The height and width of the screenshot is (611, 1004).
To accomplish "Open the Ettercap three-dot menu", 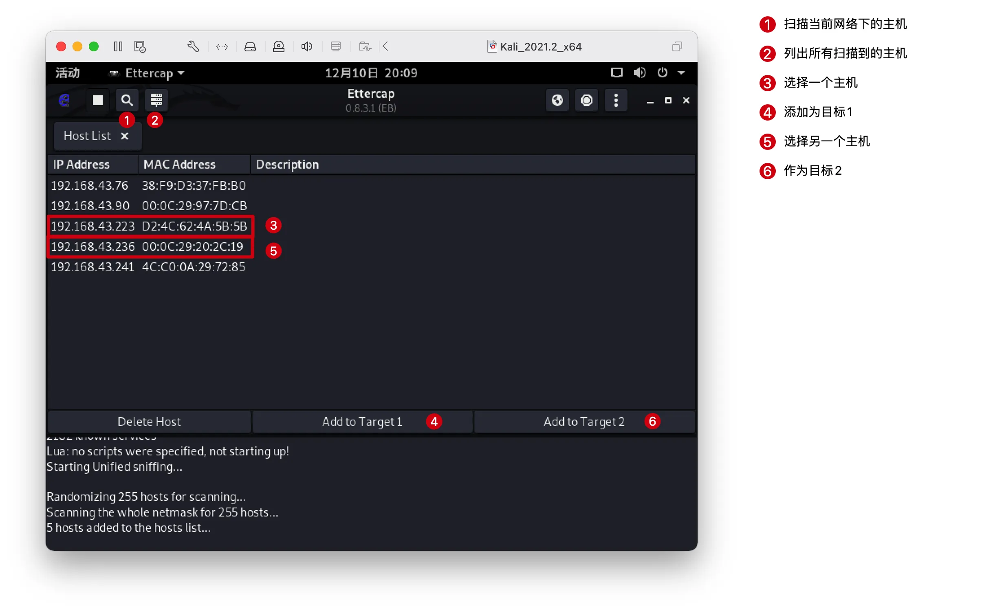I will [616, 100].
